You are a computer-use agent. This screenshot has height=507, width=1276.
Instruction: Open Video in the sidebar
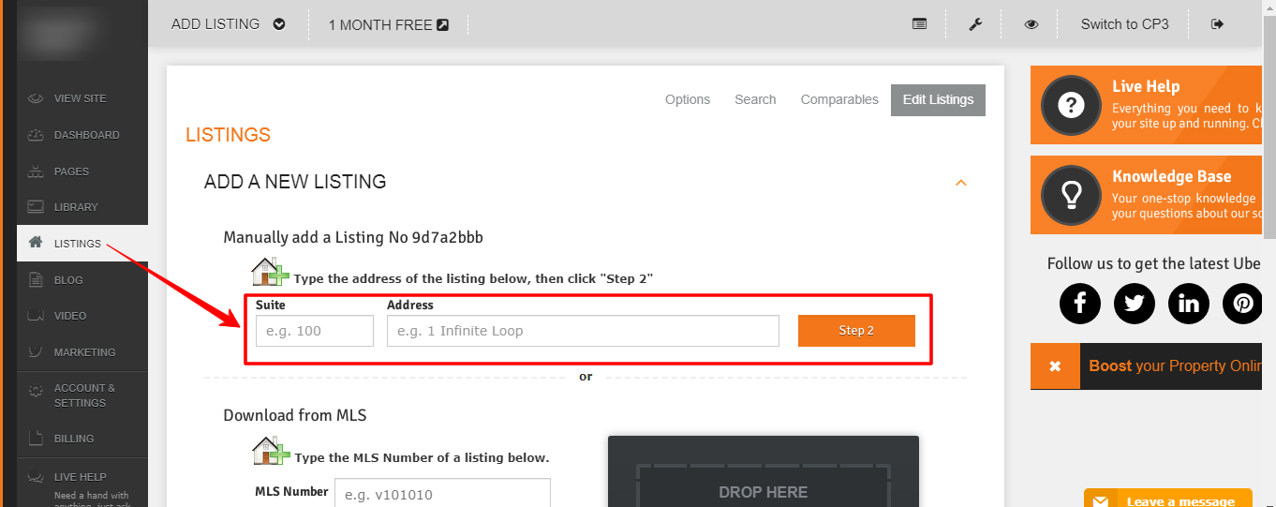click(82, 316)
